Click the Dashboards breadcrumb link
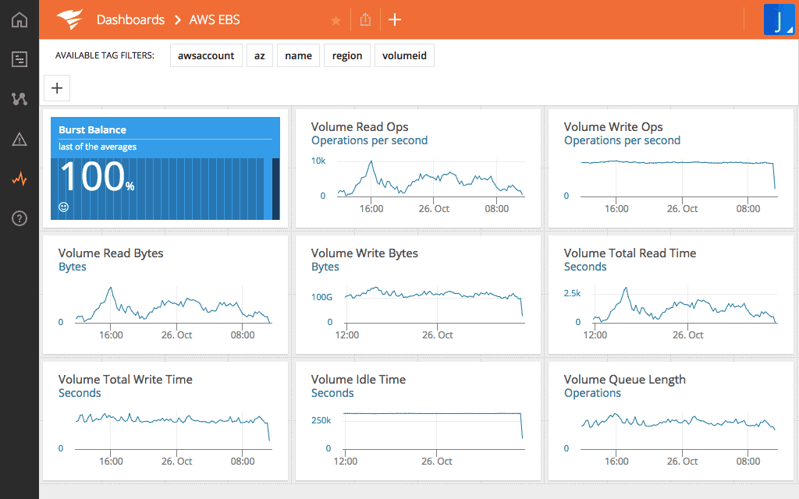Image resolution: width=799 pixels, height=499 pixels. coord(130,19)
